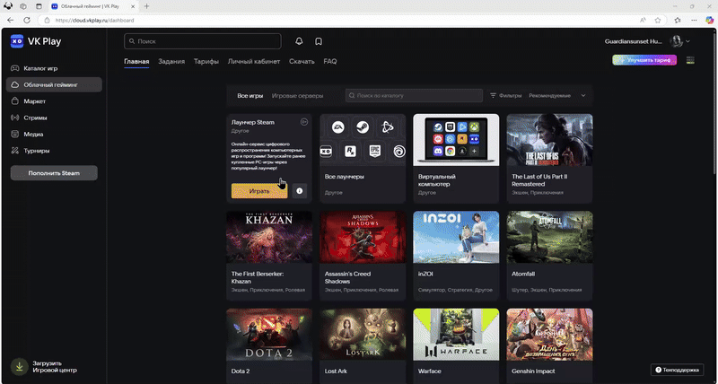Open the Genshin Impact game card
Screen dimensions: 718x384
549,346
